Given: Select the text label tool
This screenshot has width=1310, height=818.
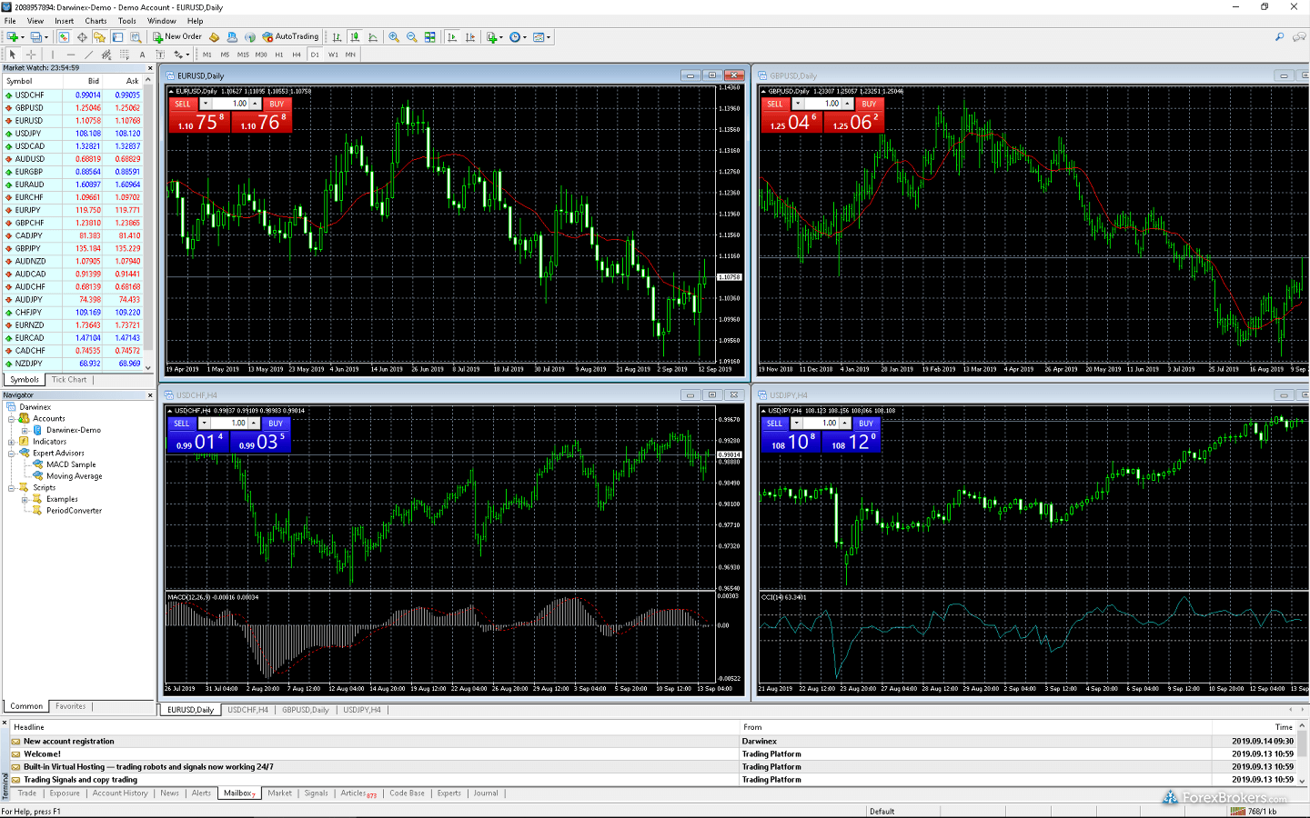Looking at the screenshot, I should 160,55.
